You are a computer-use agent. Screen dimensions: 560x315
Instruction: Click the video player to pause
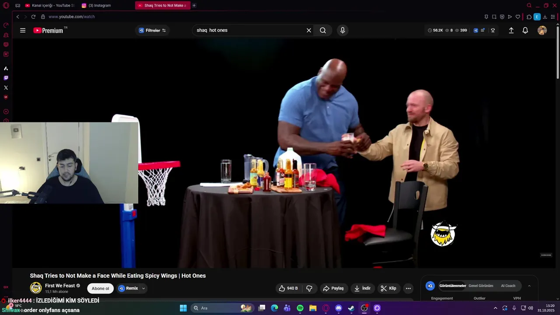point(284,153)
